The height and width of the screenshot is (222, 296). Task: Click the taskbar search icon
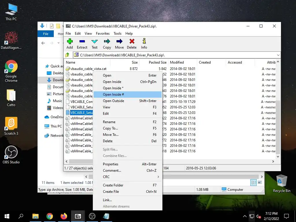21,216
